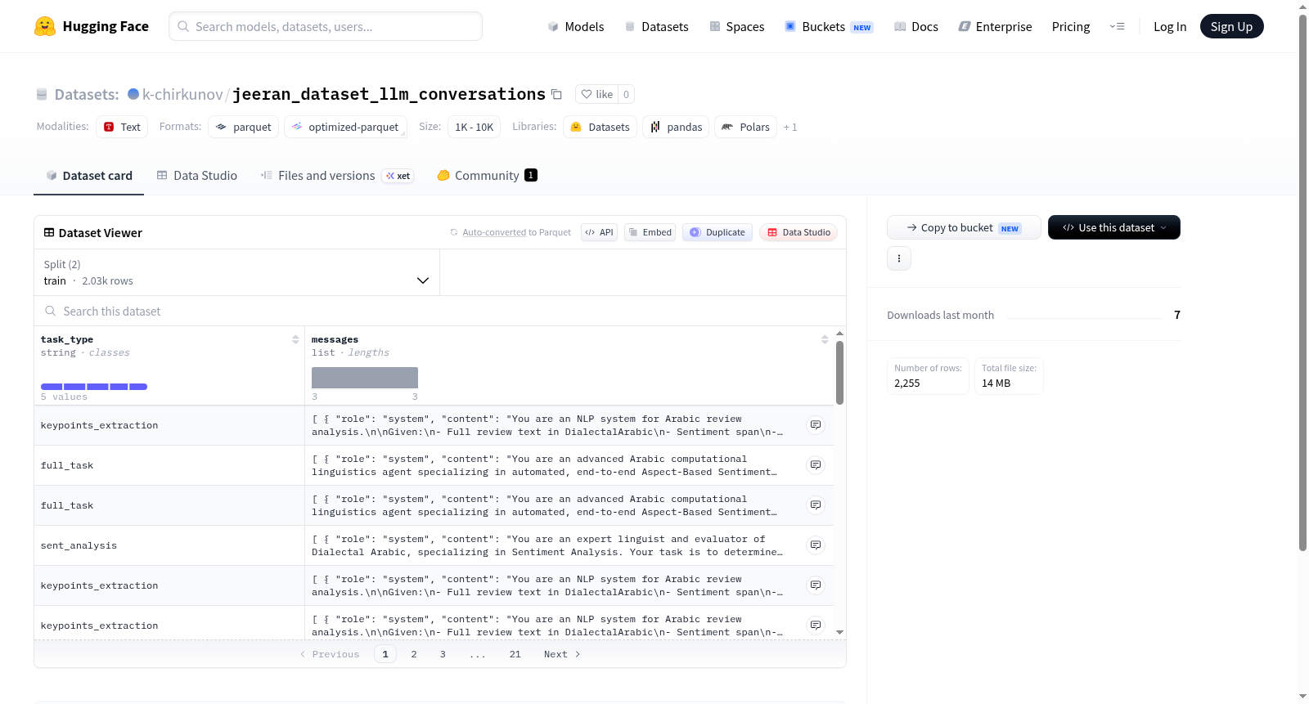1309x704 pixels.
Task: Go to Buckets in top navigation
Action: click(x=829, y=26)
